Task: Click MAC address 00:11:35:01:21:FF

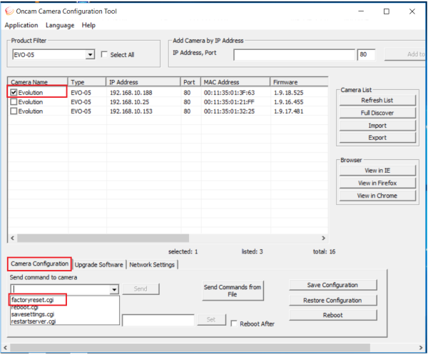Action: click(229, 102)
